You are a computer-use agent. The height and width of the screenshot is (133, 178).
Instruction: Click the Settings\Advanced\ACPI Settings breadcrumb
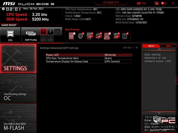[x=59, y=48]
